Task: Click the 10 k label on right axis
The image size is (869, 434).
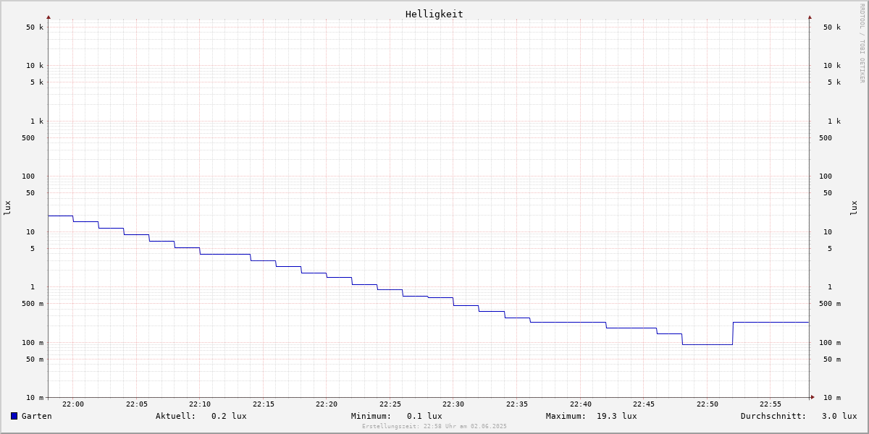Action: coord(832,66)
